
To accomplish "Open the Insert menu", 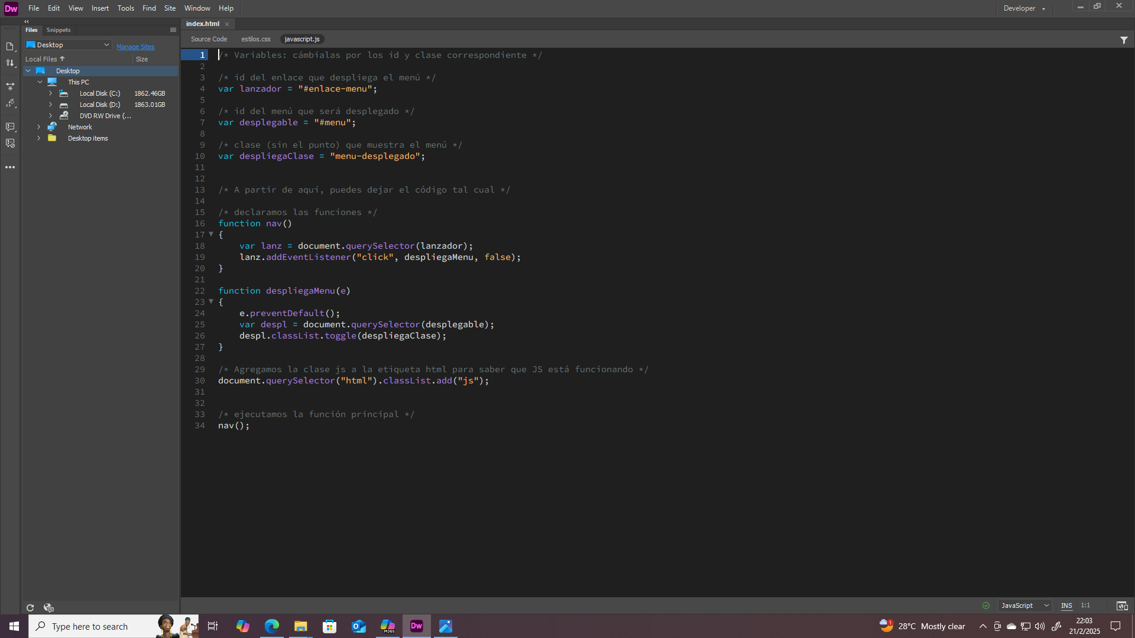I will (100, 8).
